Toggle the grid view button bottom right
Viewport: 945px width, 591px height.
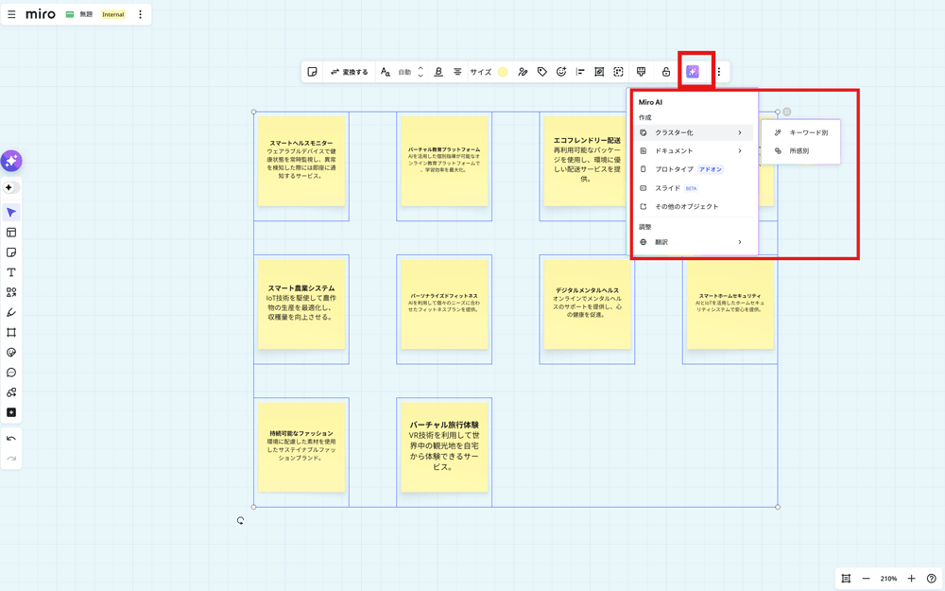(846, 579)
